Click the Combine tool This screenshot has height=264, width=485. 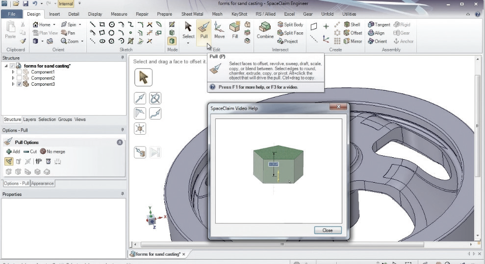[265, 30]
